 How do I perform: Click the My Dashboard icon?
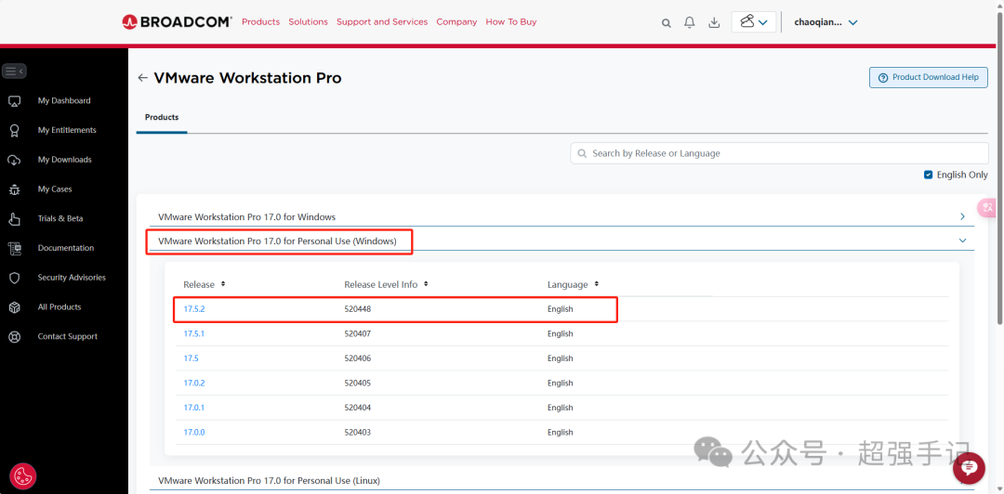[14, 101]
